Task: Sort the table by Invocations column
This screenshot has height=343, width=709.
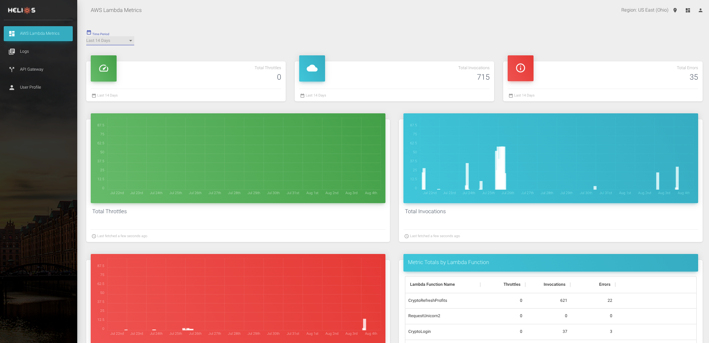Action: (554, 284)
